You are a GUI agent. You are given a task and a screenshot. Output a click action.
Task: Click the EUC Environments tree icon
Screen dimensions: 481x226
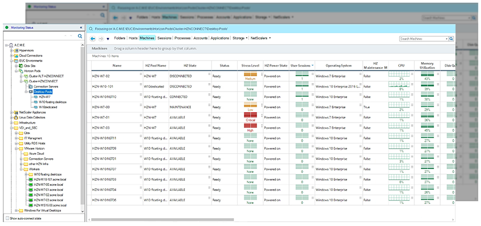point(16,61)
